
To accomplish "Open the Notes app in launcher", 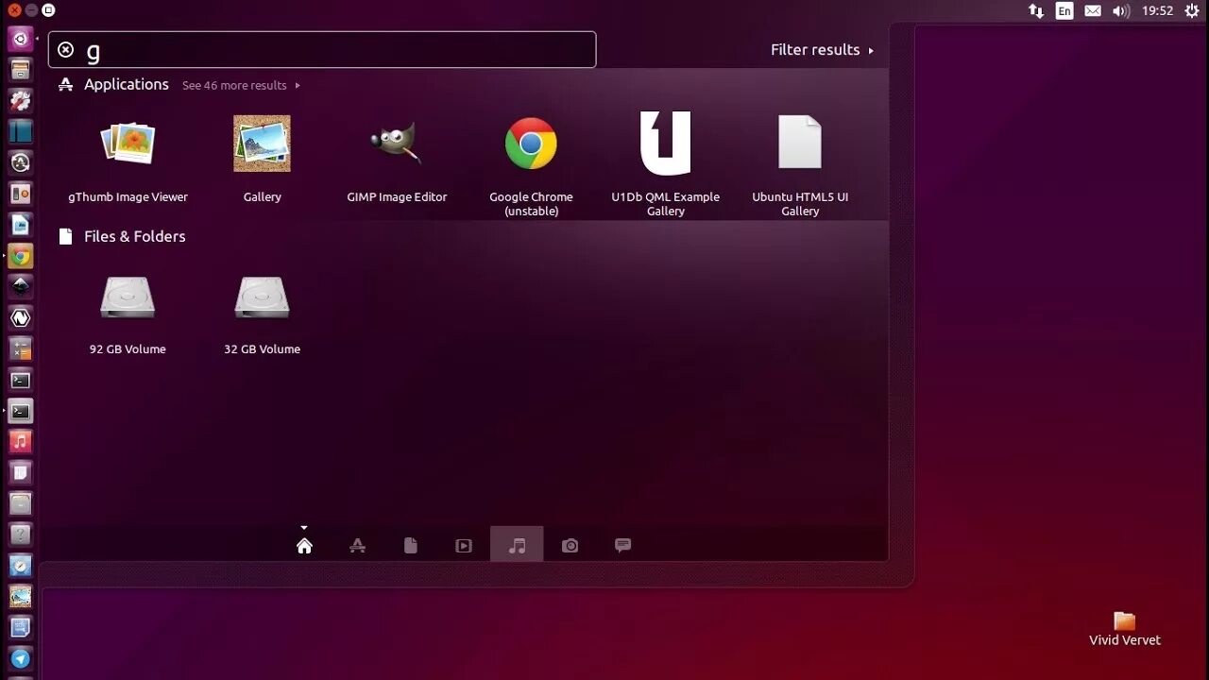I will (x=20, y=472).
